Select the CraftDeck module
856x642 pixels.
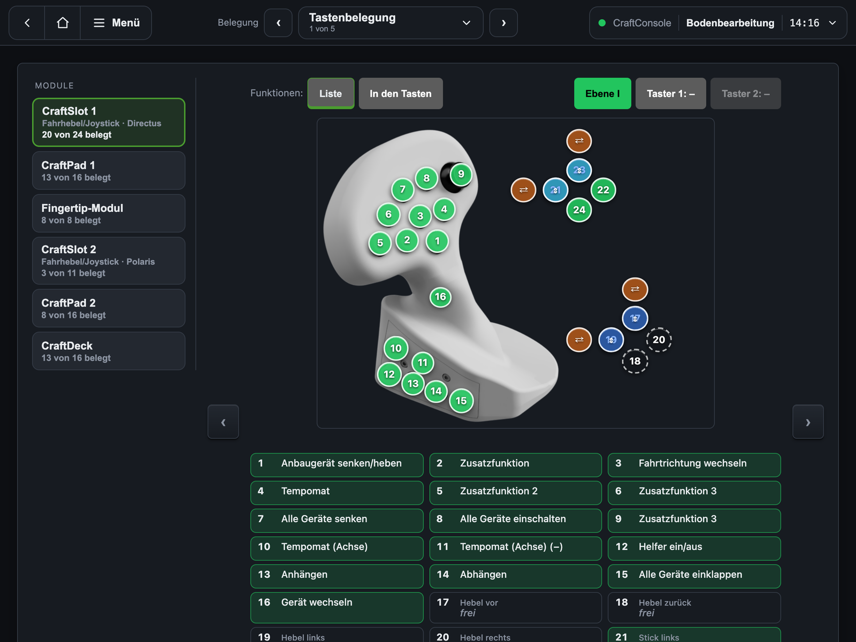tap(109, 351)
